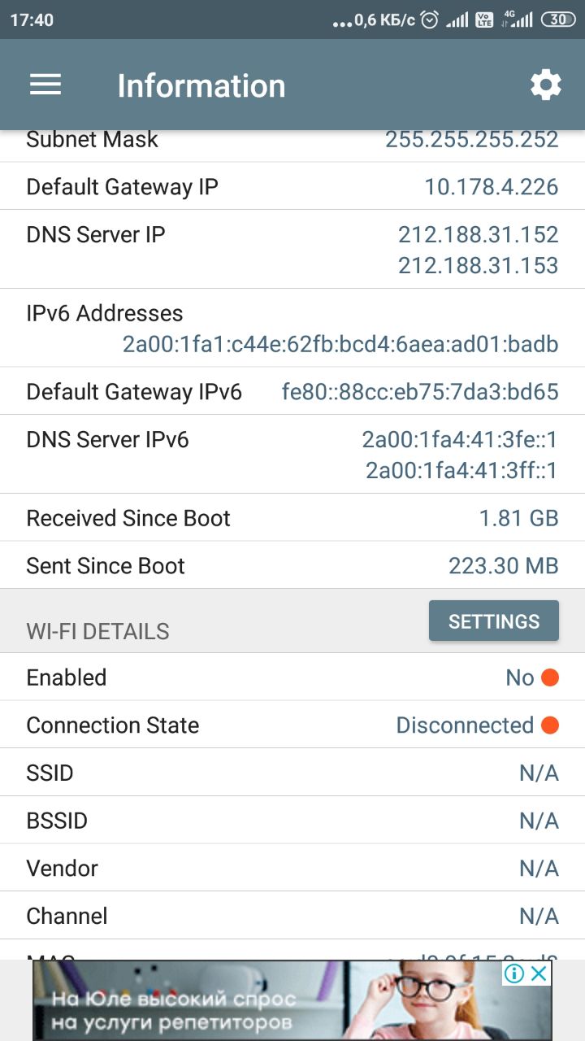Viewport: 585px width, 1041px height.
Task: Tap the BSSID row
Action: 292,821
